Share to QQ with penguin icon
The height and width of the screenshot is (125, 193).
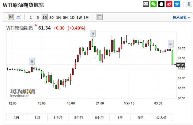tap(161, 4)
